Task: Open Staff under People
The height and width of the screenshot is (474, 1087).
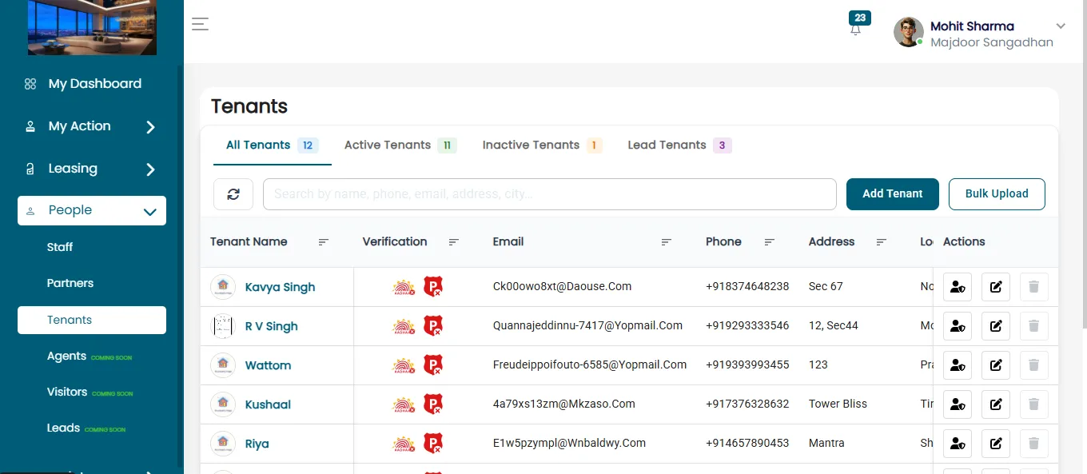Action: (x=60, y=247)
